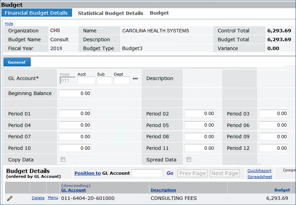Image resolution: width=296 pixels, height=205 pixels.
Task: Focus the Period 01 amount field
Action: [x=75, y=114]
